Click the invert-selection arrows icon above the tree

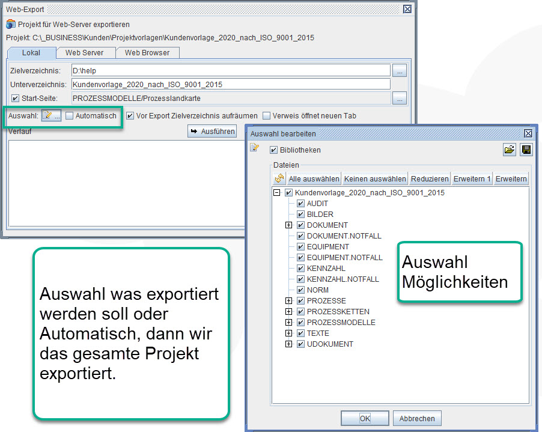point(278,178)
